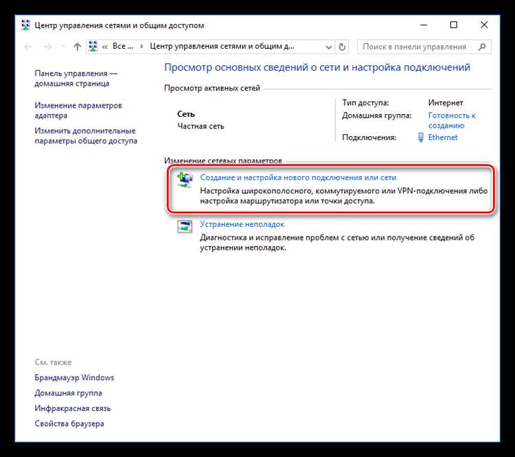Screen dimensions: 515x457
Task: Click the window title bar icon
Action: [x=25, y=25]
